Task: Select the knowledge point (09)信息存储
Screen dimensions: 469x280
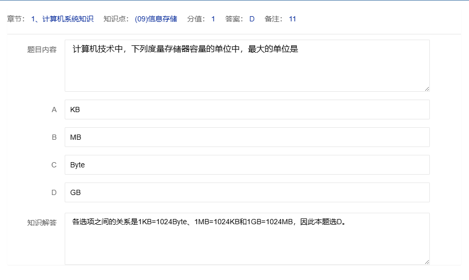Action: click(x=155, y=19)
